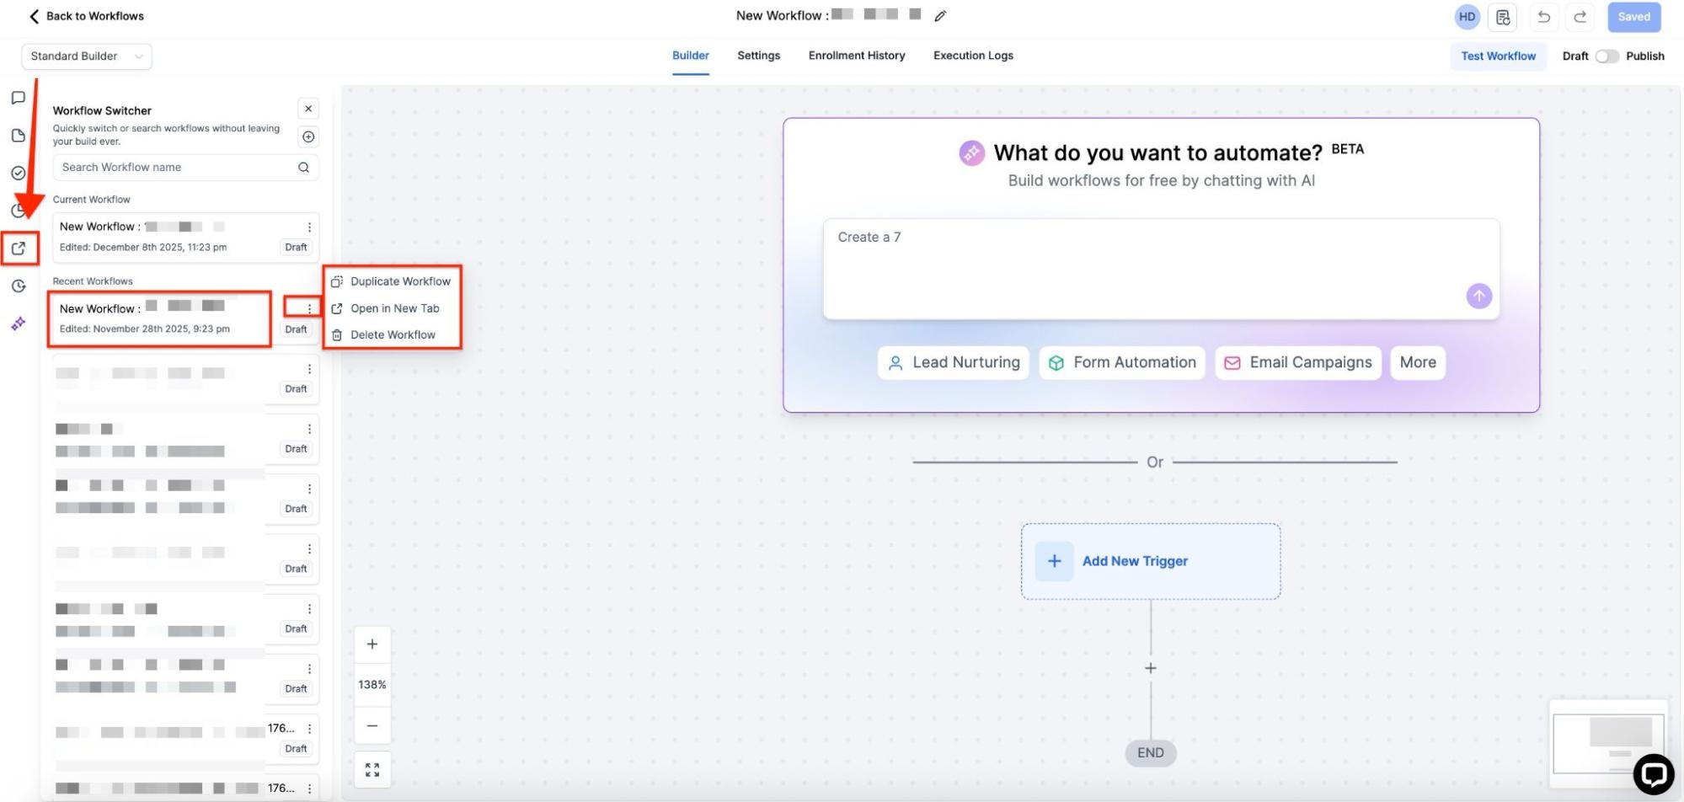Select Duplicate Workflow from context menu
The width and height of the screenshot is (1684, 802).
400,281
